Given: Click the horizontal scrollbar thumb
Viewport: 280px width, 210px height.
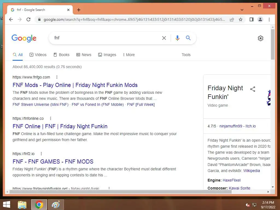Looking at the screenshot, I should pyautogui.click(x=121, y=192).
